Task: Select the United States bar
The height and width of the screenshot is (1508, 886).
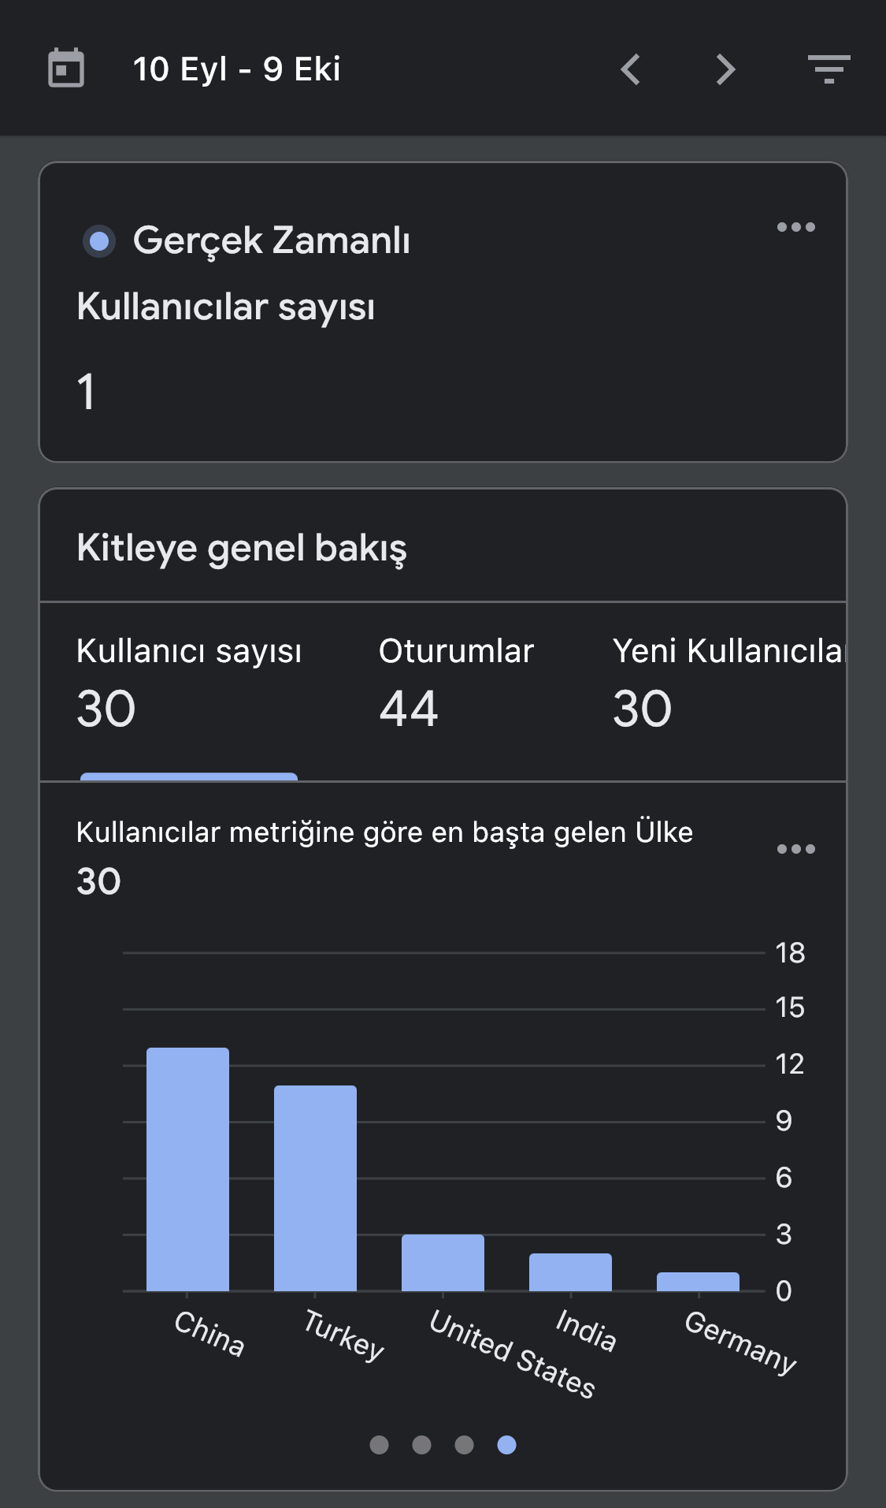Action: (443, 1263)
